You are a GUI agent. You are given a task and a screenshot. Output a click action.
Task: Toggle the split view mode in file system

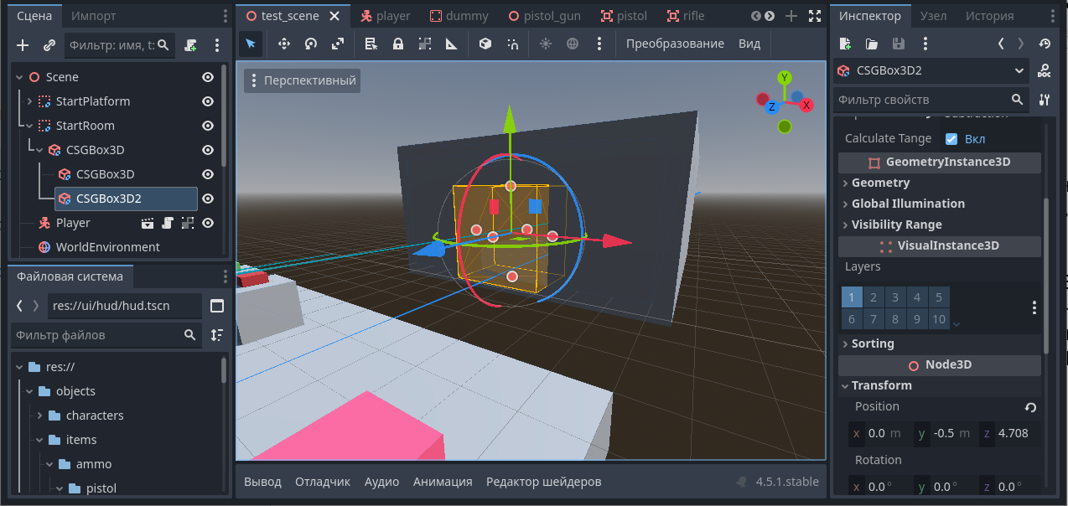tap(217, 306)
